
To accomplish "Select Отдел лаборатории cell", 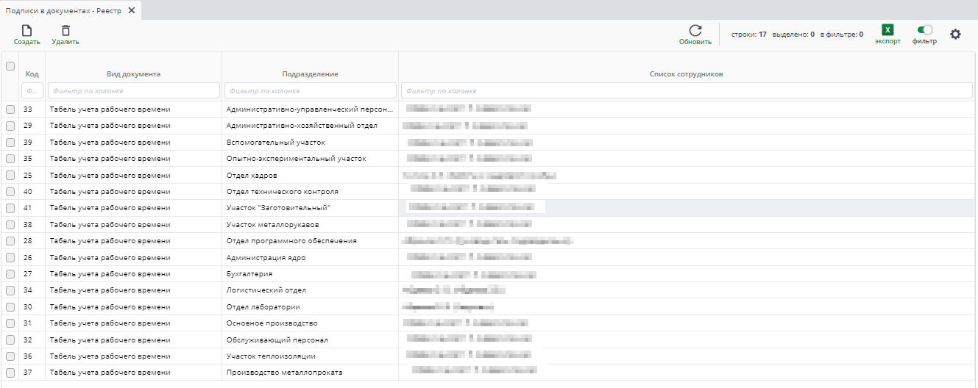I will 311,307.
